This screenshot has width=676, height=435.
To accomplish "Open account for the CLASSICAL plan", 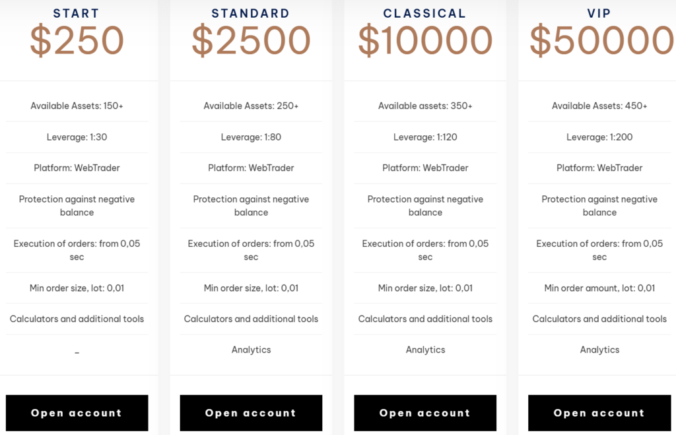I will point(425,413).
